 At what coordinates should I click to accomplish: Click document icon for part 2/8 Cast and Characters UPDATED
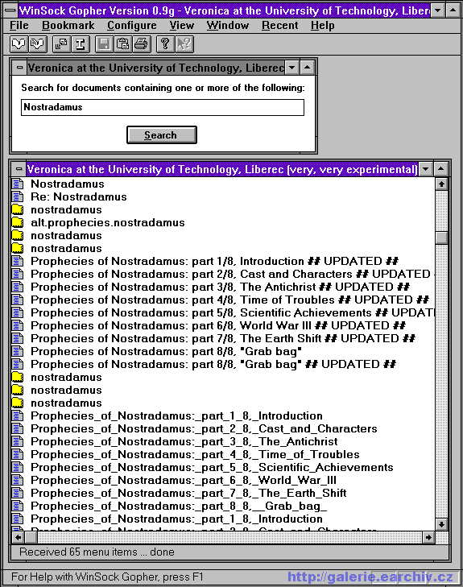[x=17, y=274]
